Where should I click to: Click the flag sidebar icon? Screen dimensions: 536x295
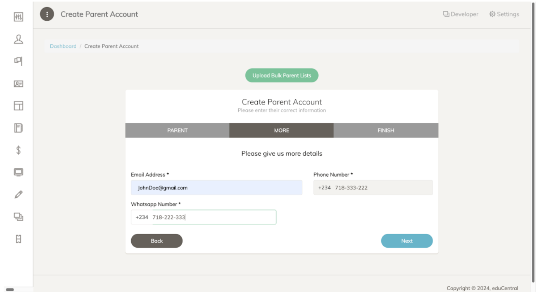click(18, 61)
